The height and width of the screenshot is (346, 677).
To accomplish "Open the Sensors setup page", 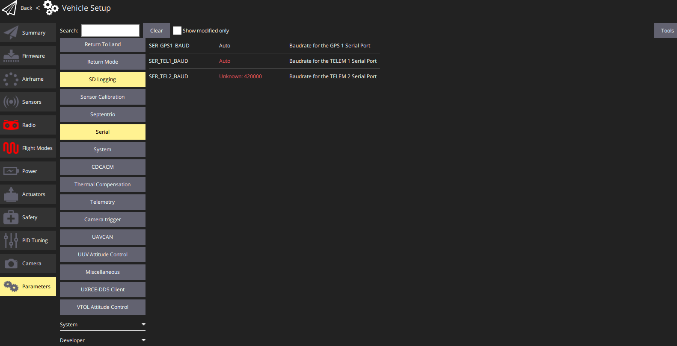I will [28, 102].
